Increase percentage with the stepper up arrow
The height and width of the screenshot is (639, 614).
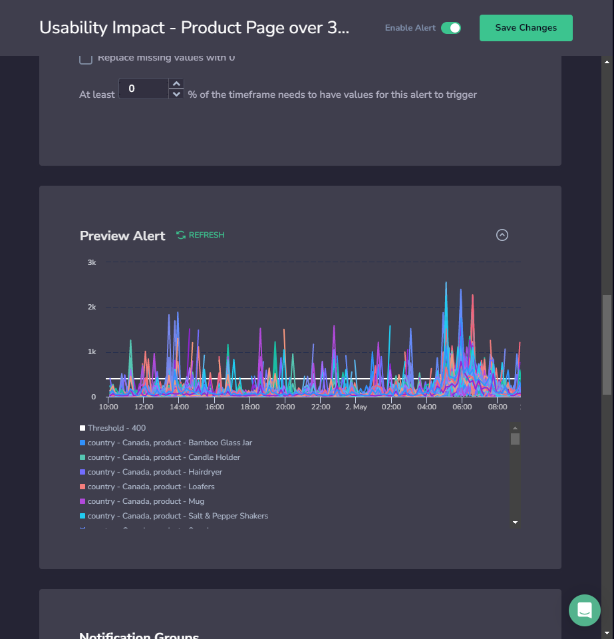pos(176,83)
